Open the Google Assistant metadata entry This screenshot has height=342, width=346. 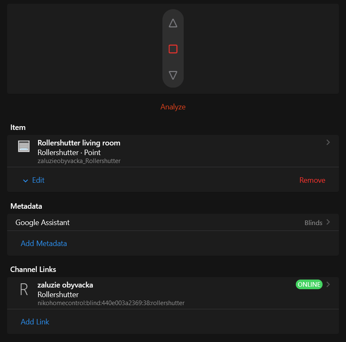[x=43, y=223]
